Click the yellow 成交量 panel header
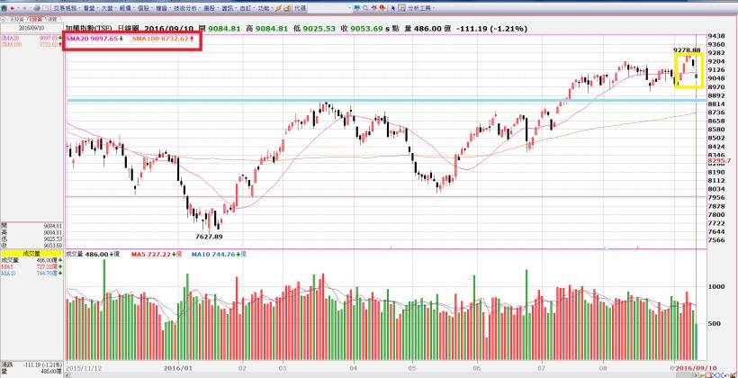This screenshot has width=738, height=378. coord(31,254)
